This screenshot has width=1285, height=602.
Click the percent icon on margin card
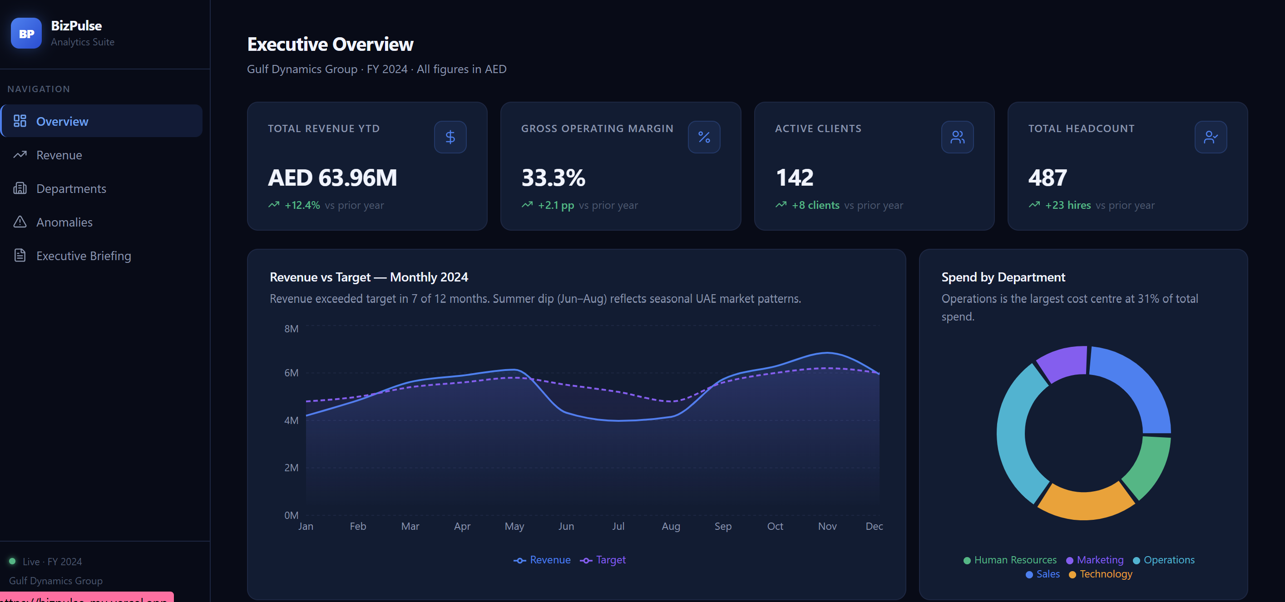tap(703, 137)
